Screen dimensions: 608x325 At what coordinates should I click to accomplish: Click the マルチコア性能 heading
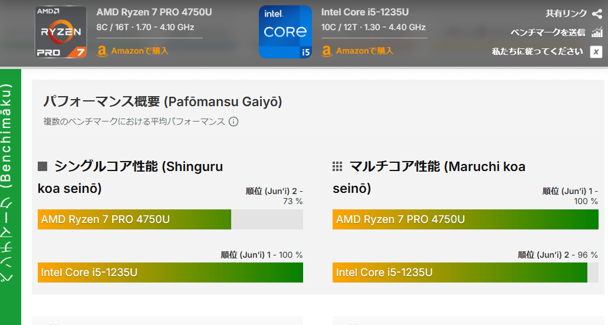(429, 178)
